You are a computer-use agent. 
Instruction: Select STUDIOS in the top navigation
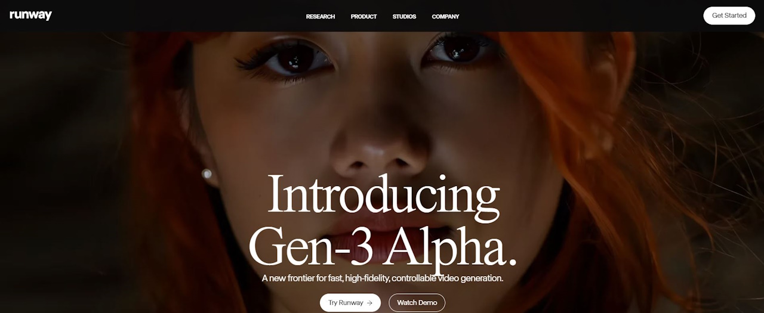tap(404, 17)
